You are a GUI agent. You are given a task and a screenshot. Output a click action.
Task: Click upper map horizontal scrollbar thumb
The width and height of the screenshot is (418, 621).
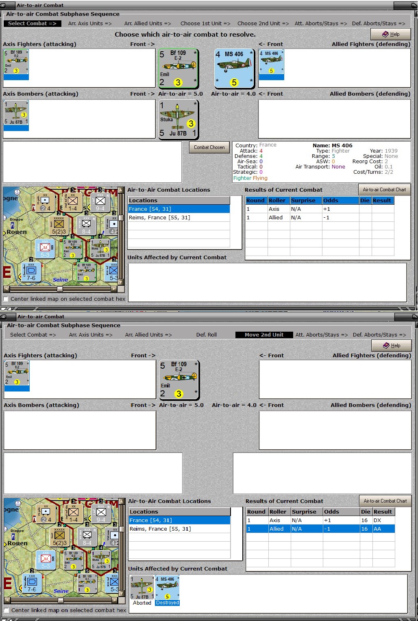click(x=60, y=289)
